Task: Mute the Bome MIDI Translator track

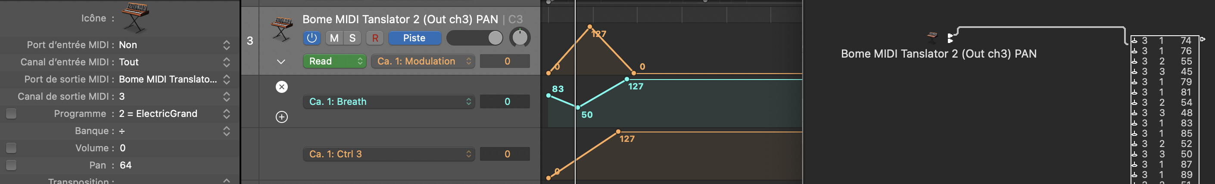Action: click(x=334, y=38)
